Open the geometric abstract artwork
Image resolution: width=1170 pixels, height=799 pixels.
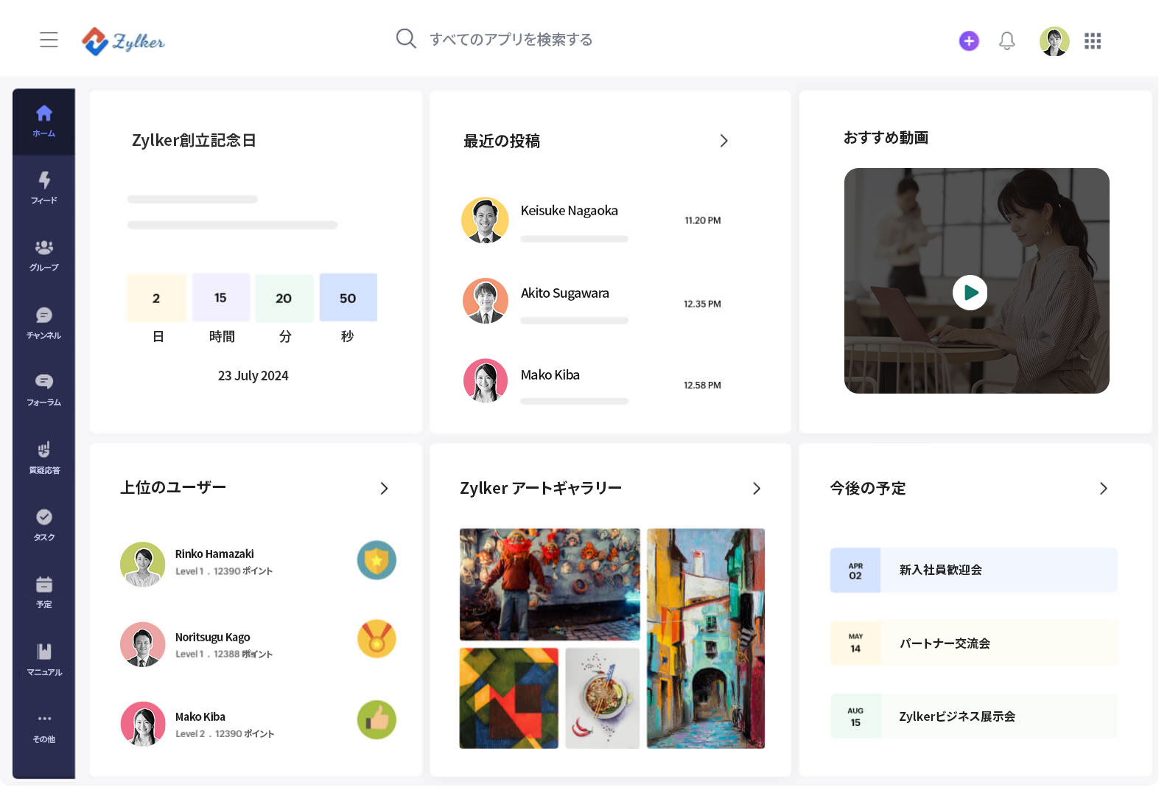509,699
